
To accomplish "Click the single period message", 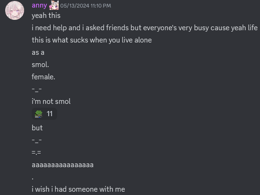I will [33, 178].
